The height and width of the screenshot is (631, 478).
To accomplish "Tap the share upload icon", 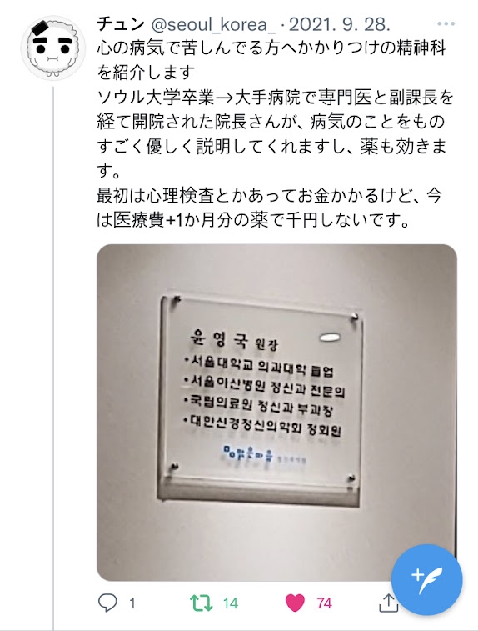I will [388, 603].
